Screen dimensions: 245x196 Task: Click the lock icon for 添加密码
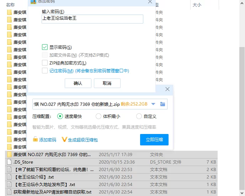(35, 139)
